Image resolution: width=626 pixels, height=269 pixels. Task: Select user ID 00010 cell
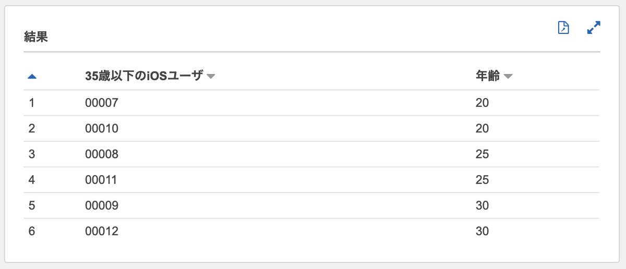[102, 129]
